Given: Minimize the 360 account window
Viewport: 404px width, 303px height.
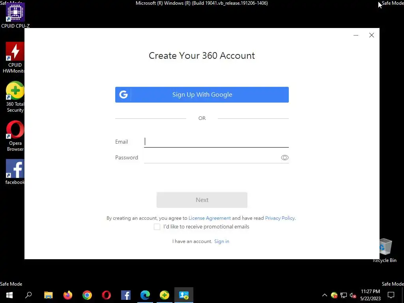Looking at the screenshot, I should (356, 35).
